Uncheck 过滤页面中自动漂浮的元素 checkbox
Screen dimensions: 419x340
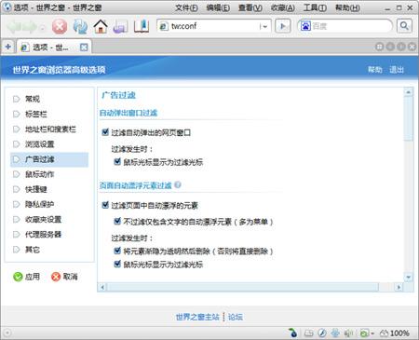[105, 205]
